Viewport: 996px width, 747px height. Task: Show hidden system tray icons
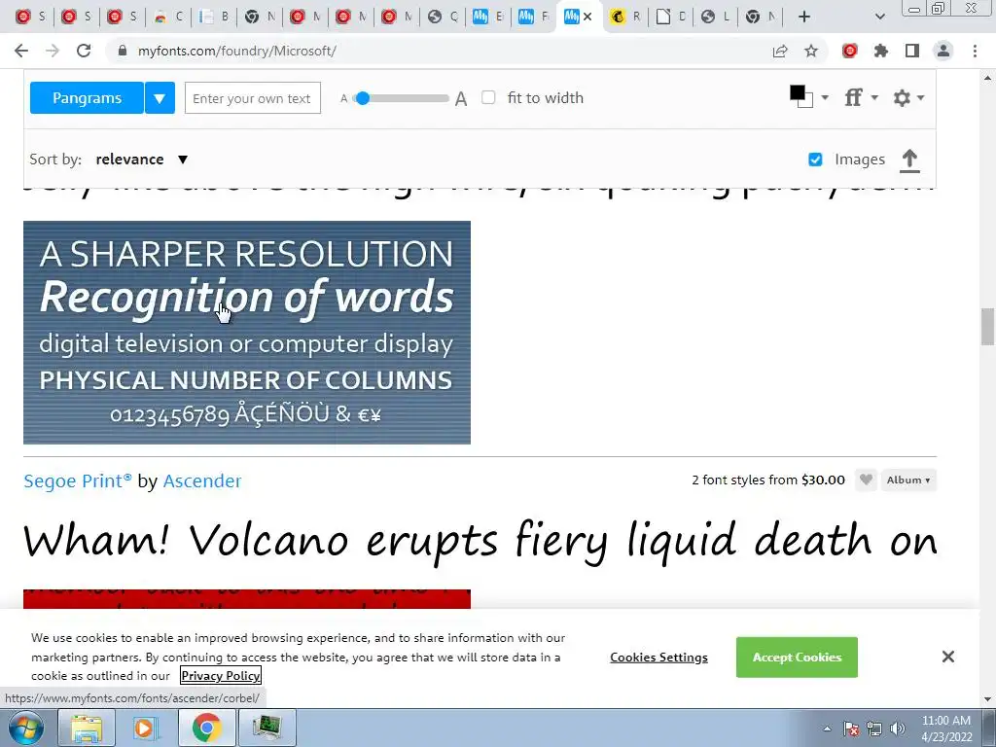pos(827,729)
